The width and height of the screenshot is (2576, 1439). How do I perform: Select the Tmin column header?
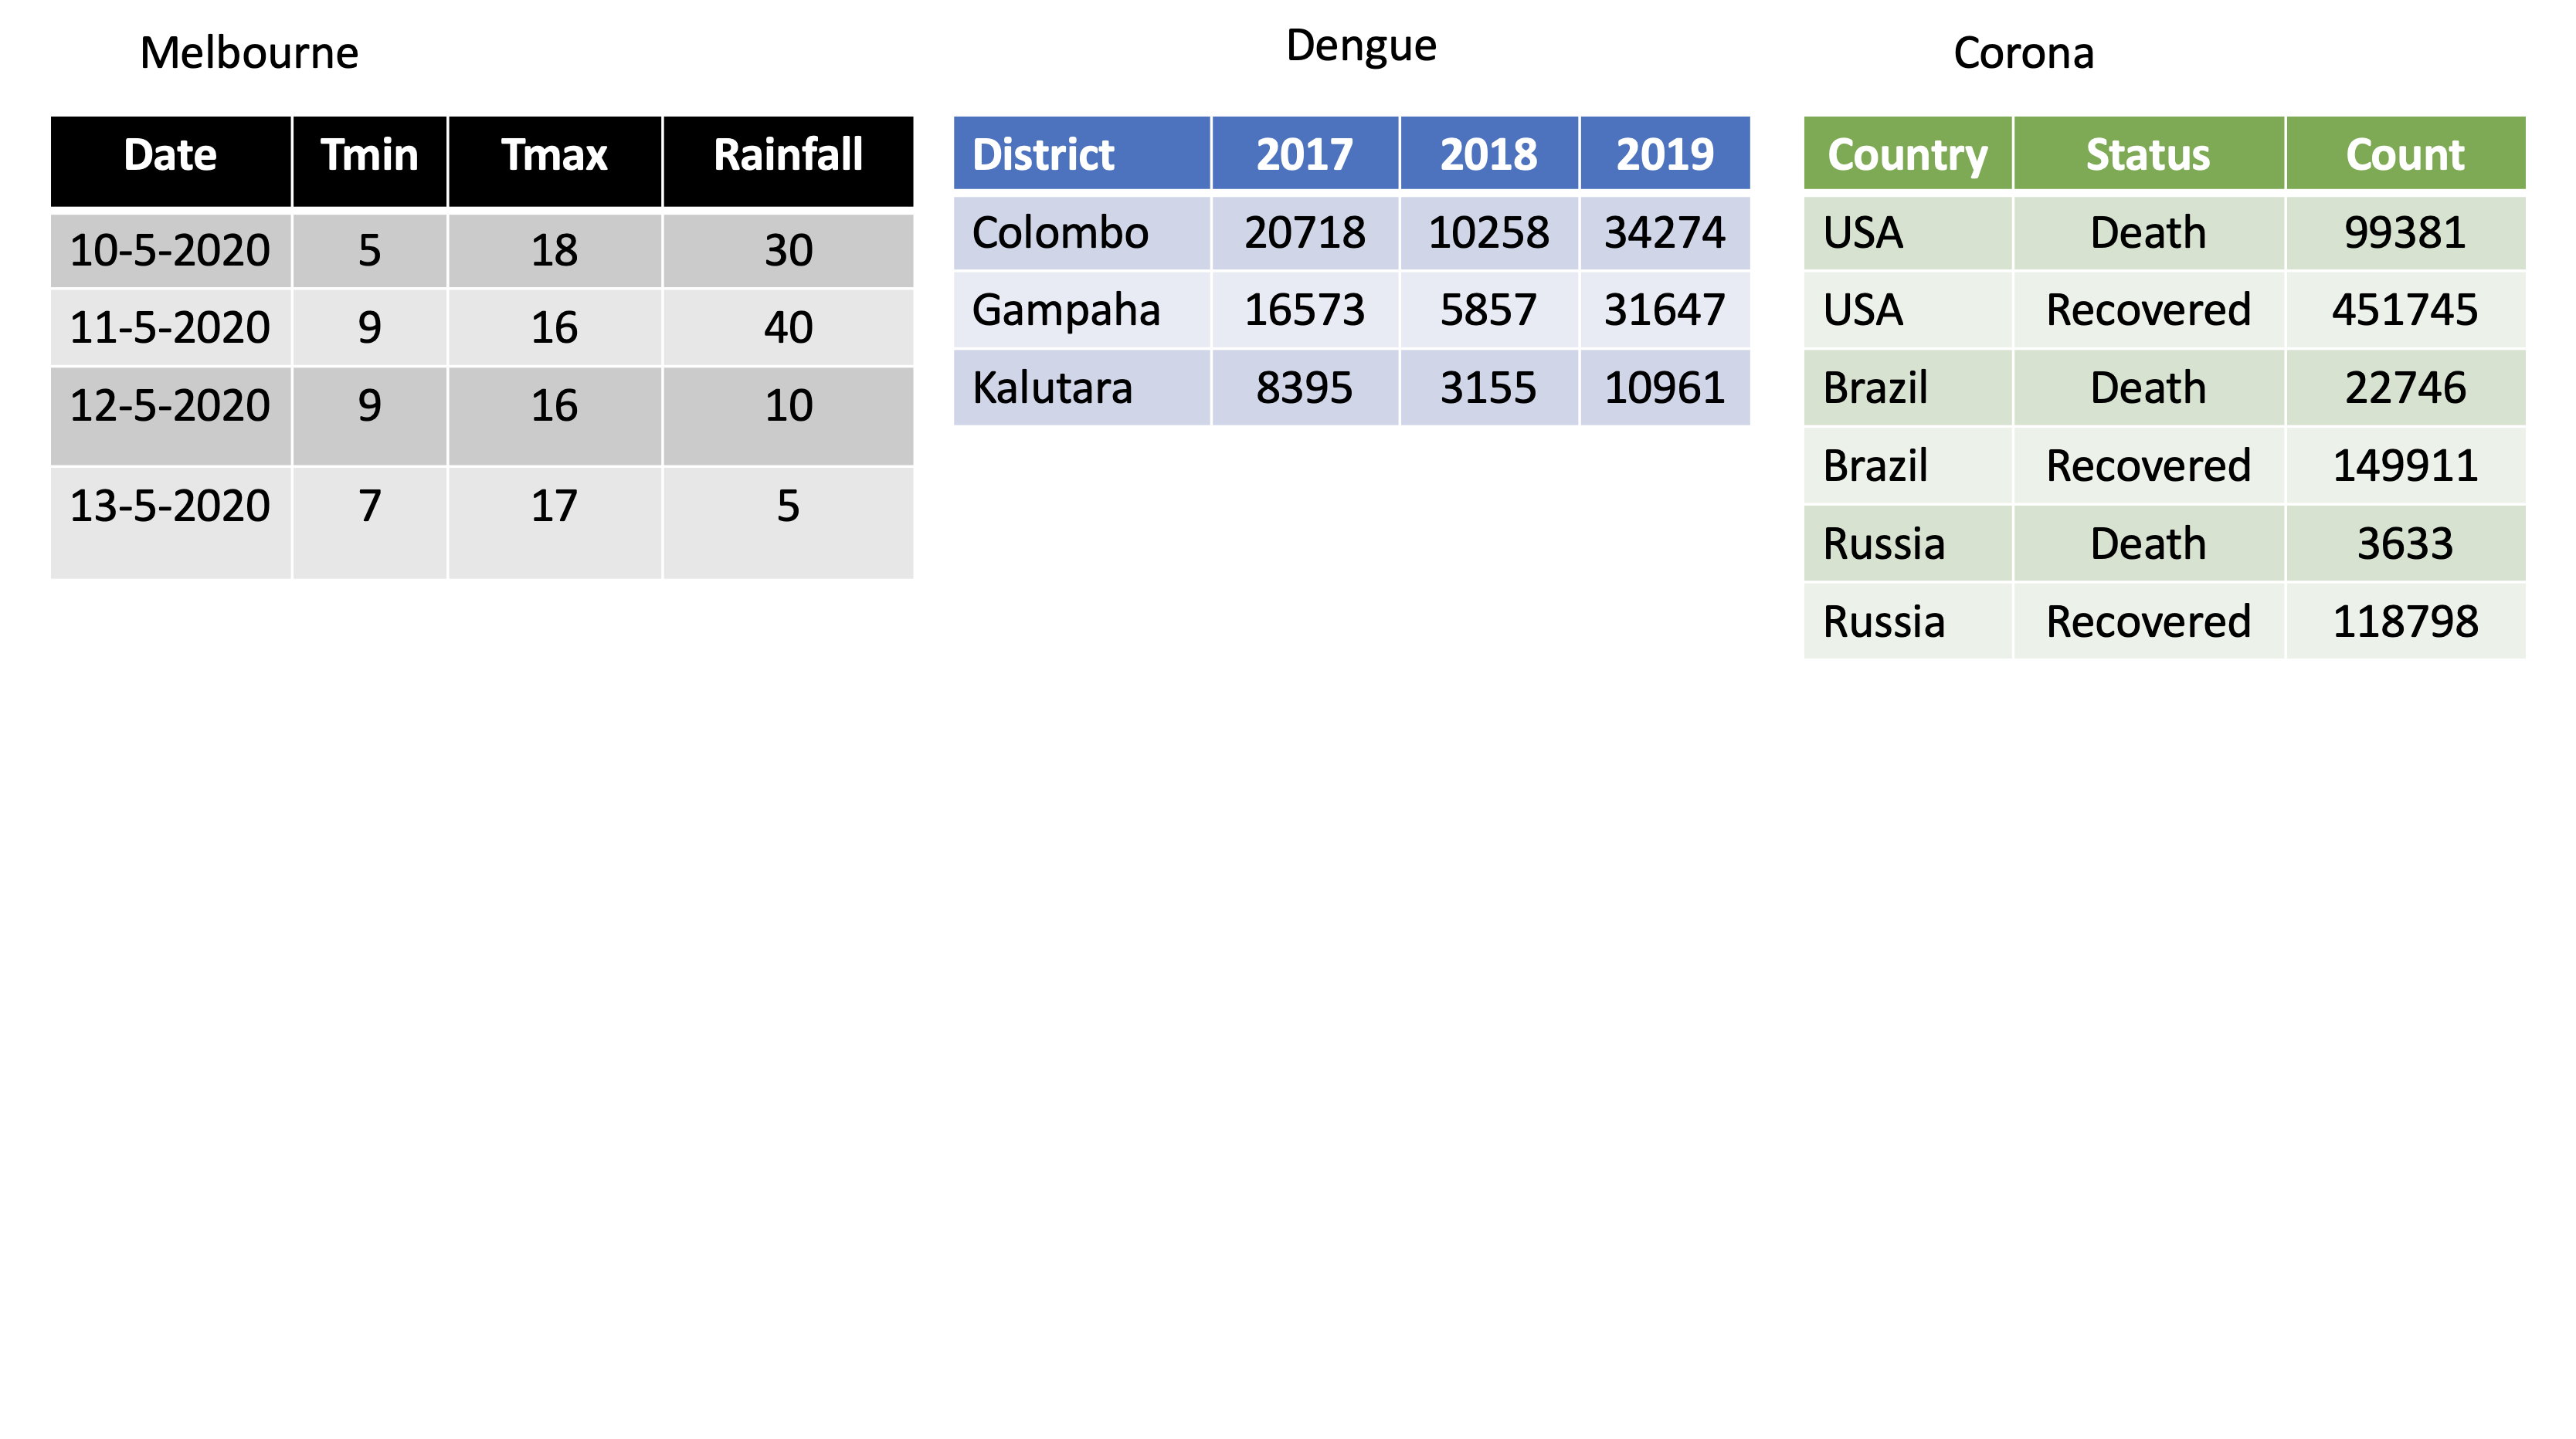[369, 156]
